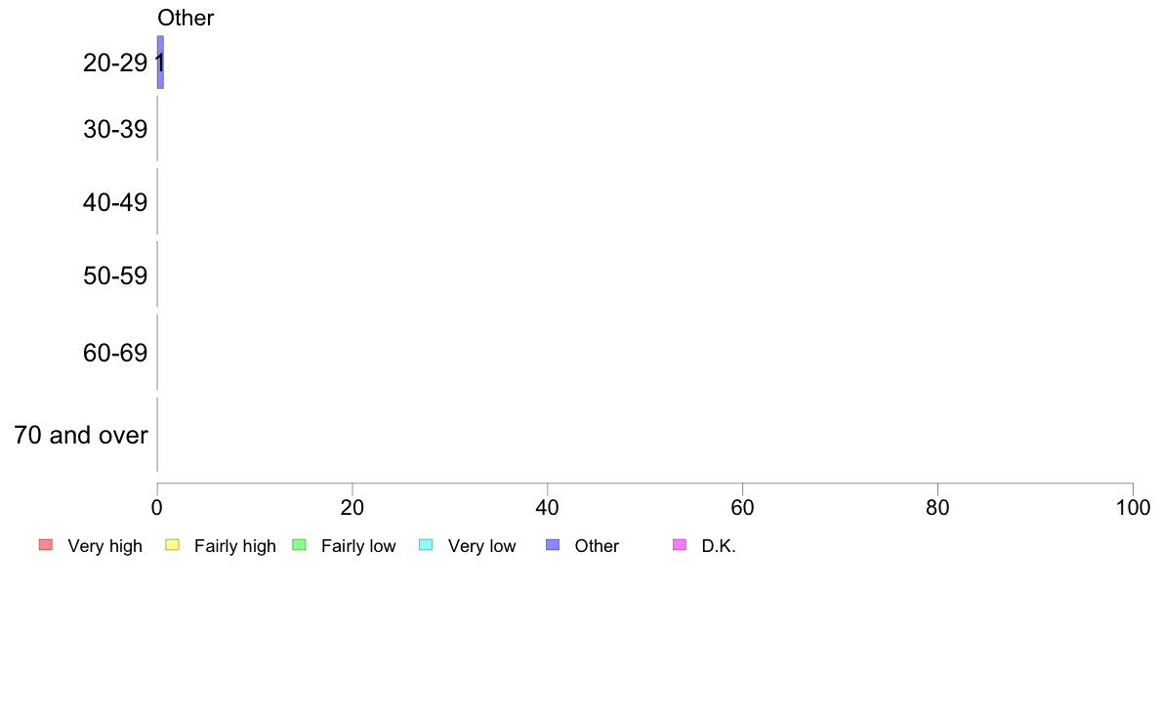Click the 40-49 age group label

tap(115, 202)
